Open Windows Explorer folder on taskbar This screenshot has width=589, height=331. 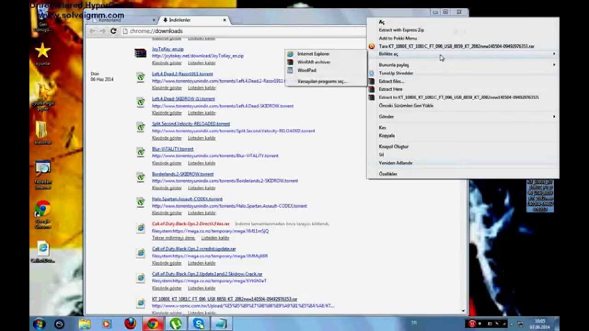click(x=85, y=324)
